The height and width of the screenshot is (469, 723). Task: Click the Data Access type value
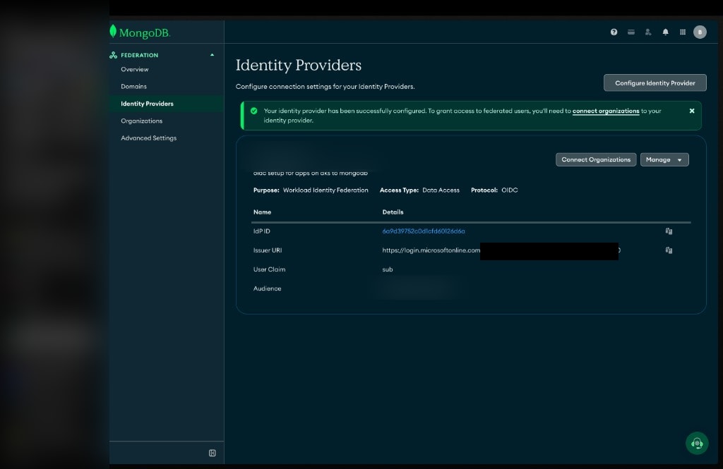441,190
